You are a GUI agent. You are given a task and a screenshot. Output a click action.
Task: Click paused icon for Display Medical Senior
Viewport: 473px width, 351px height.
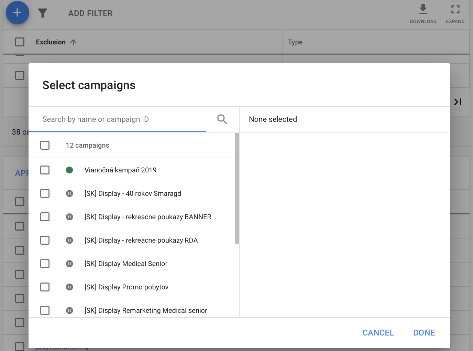69,264
